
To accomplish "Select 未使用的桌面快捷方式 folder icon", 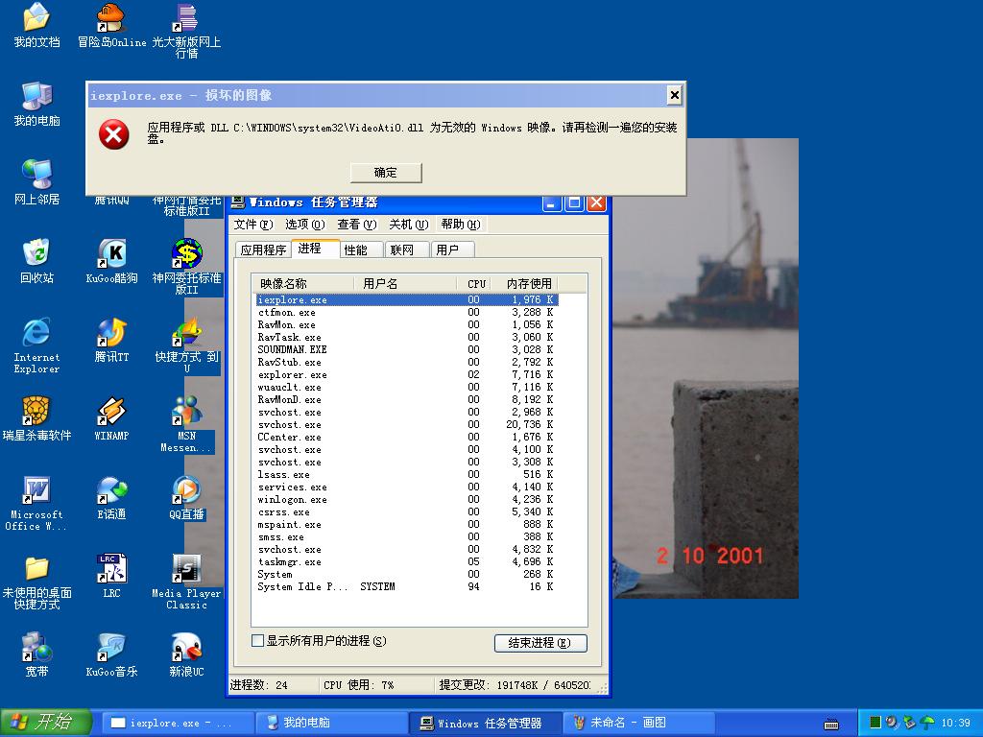I will point(36,582).
